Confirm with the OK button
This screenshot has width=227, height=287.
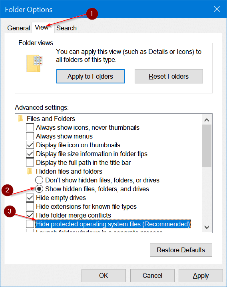[104, 275]
